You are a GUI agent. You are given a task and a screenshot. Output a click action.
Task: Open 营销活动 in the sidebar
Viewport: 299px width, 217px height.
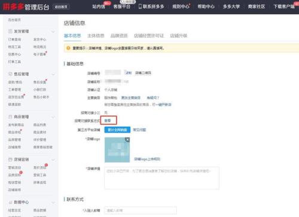[14, 167]
